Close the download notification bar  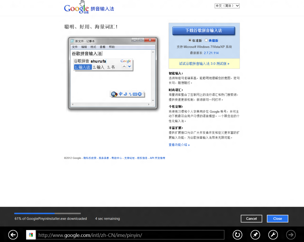pos(278,219)
